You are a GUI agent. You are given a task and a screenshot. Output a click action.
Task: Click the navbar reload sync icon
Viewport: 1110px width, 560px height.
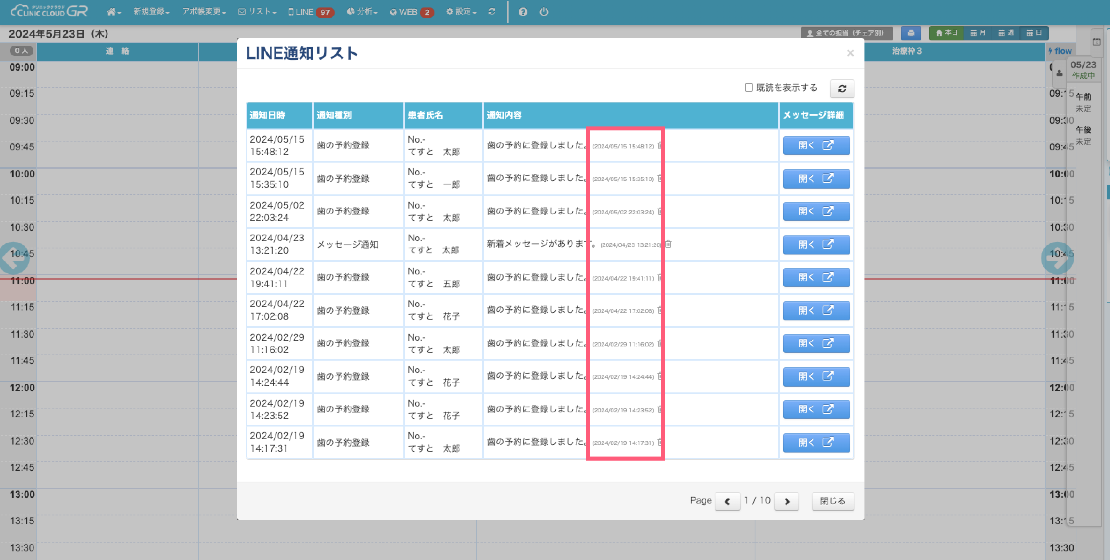(492, 12)
